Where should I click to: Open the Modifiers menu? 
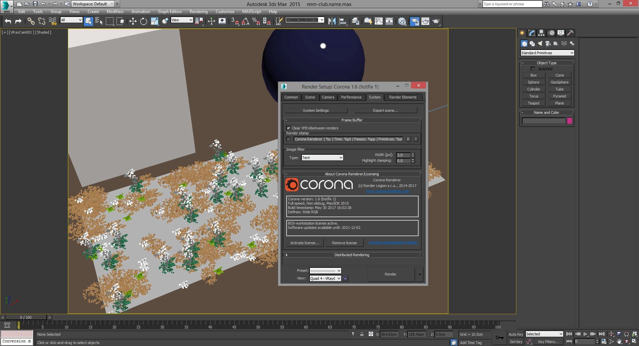tap(115, 12)
